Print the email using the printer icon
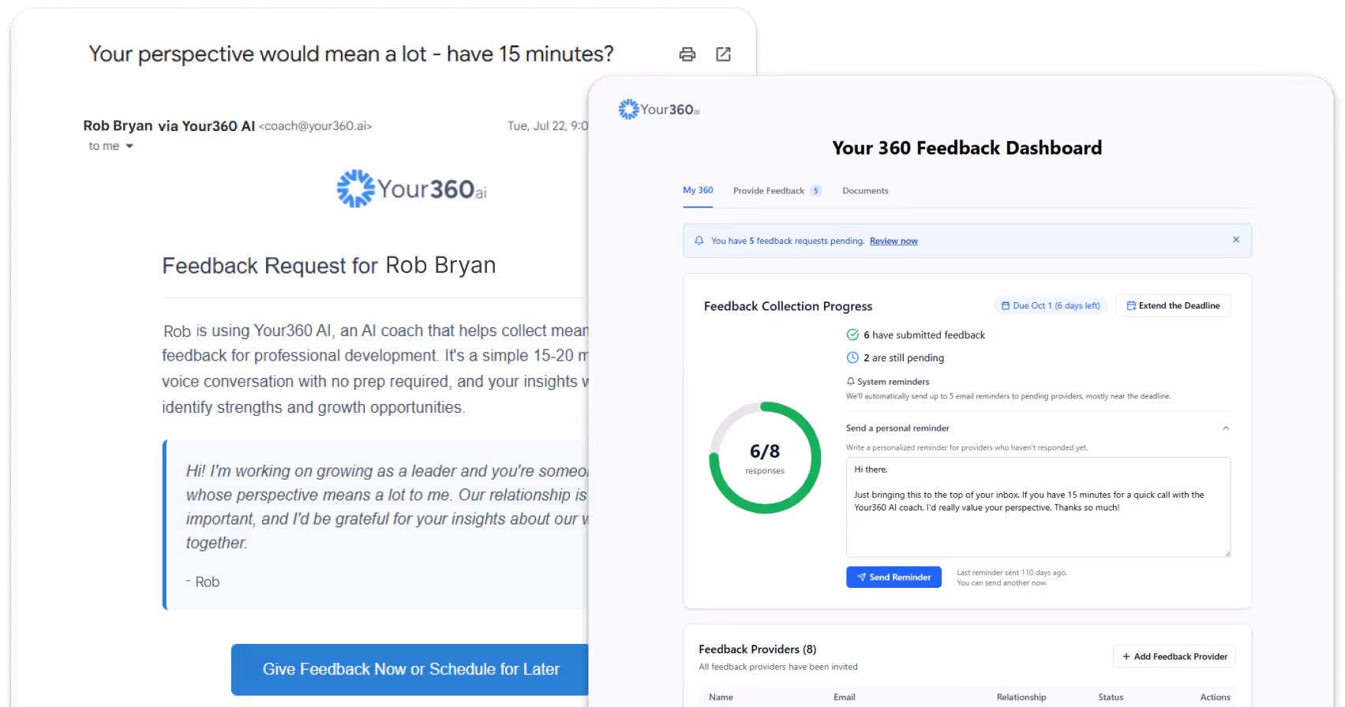Screen dimensions: 1345x707 (687, 54)
